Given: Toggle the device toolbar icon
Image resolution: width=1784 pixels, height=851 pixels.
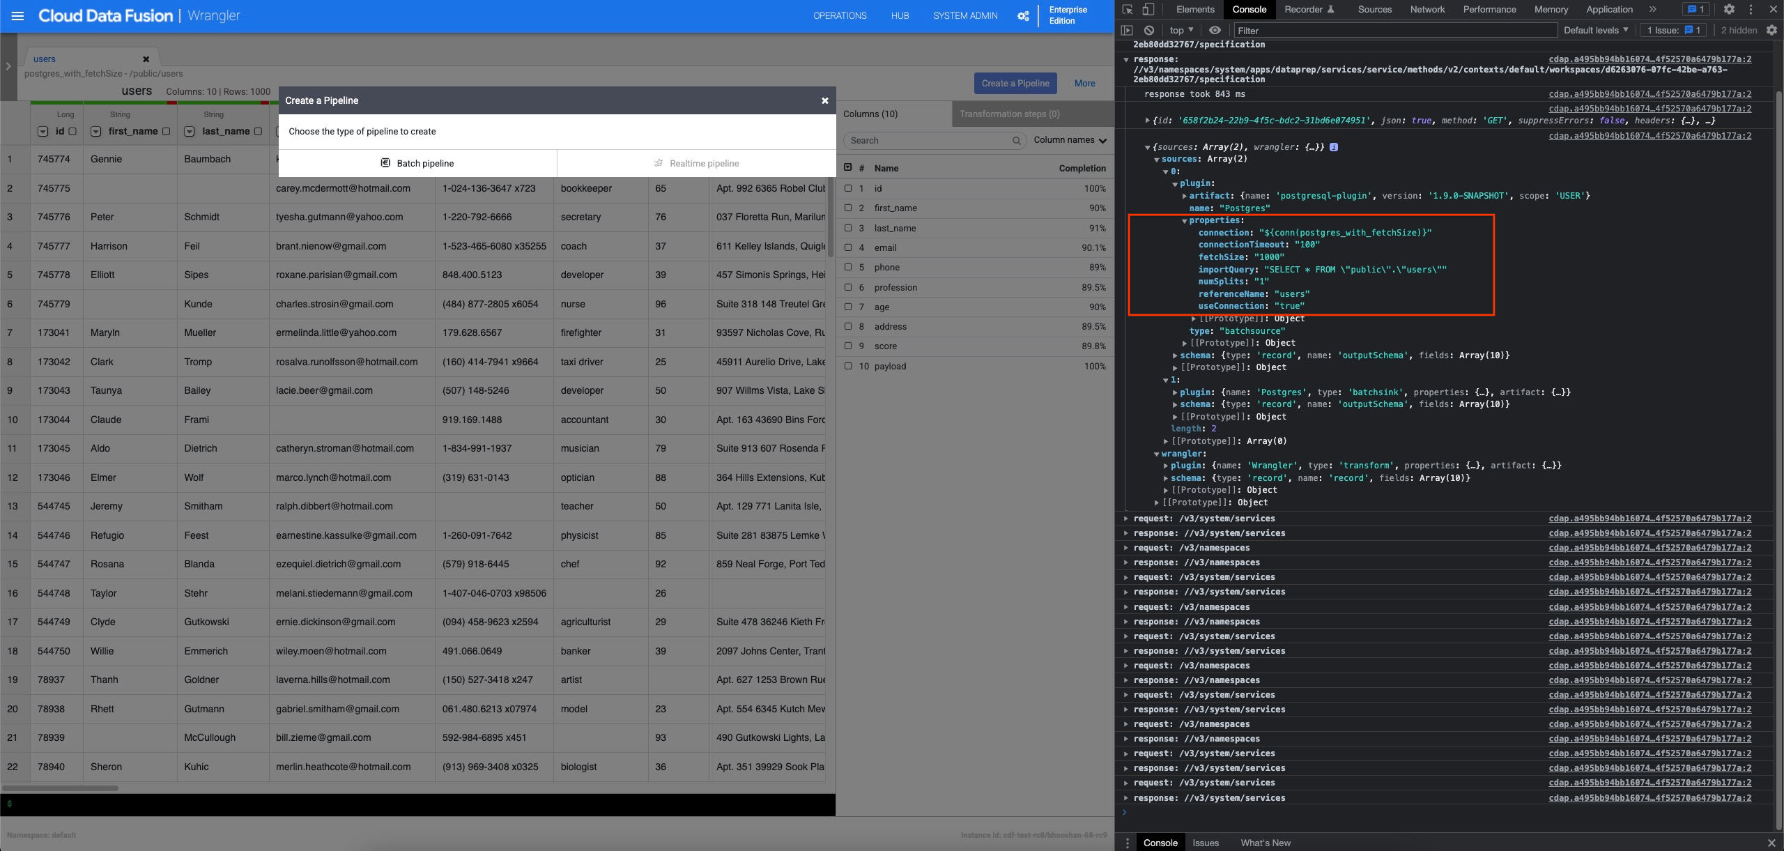Looking at the screenshot, I should (x=1148, y=9).
